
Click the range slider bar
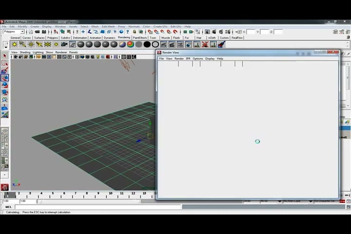90,201
